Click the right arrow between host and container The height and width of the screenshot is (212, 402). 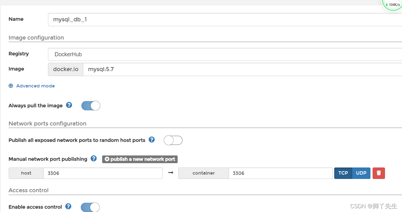pos(171,173)
